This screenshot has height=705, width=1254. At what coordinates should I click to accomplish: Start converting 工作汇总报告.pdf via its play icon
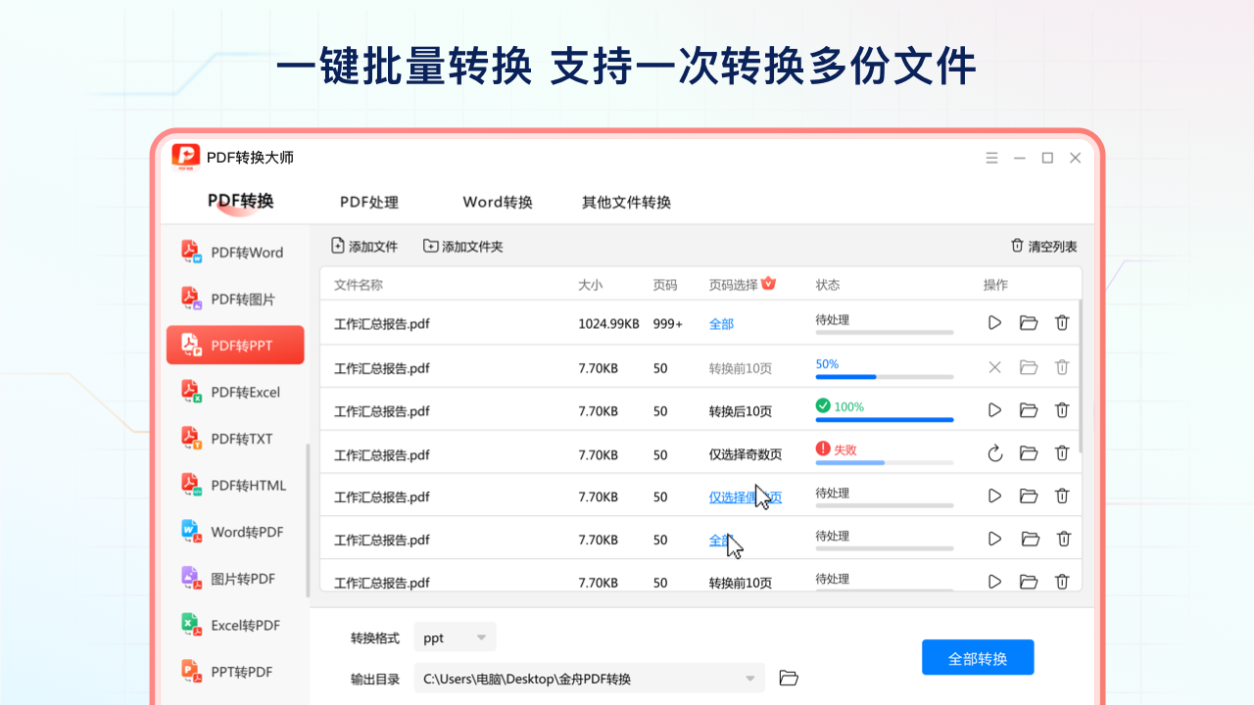994,322
